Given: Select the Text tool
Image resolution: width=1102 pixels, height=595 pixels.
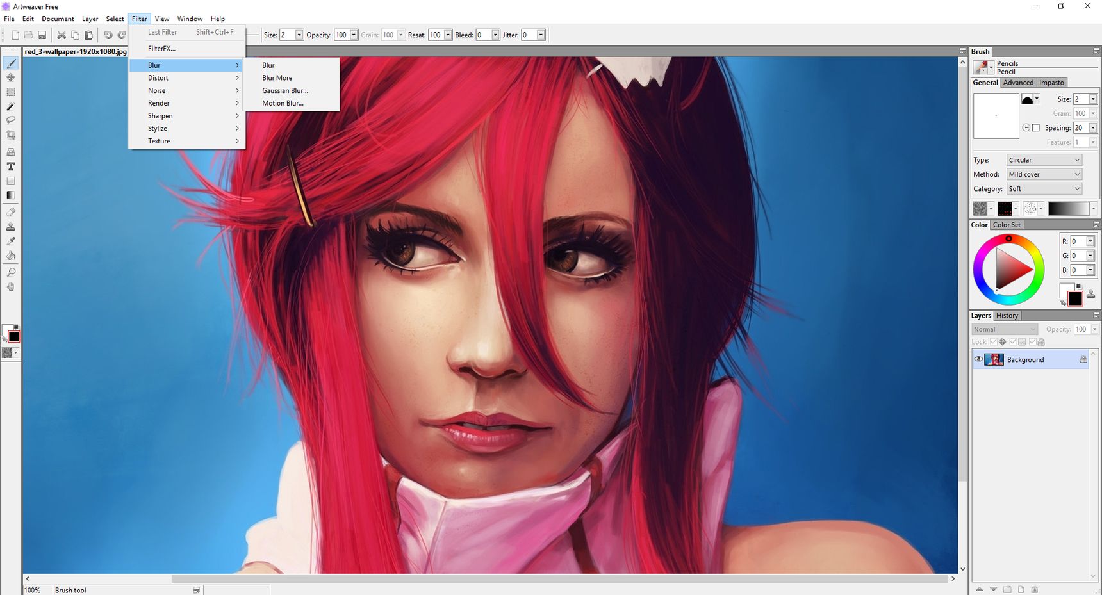Looking at the screenshot, I should [x=11, y=167].
